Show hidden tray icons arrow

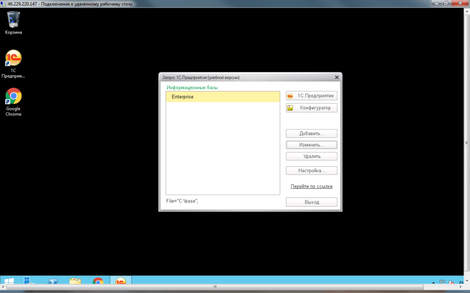[433, 282]
